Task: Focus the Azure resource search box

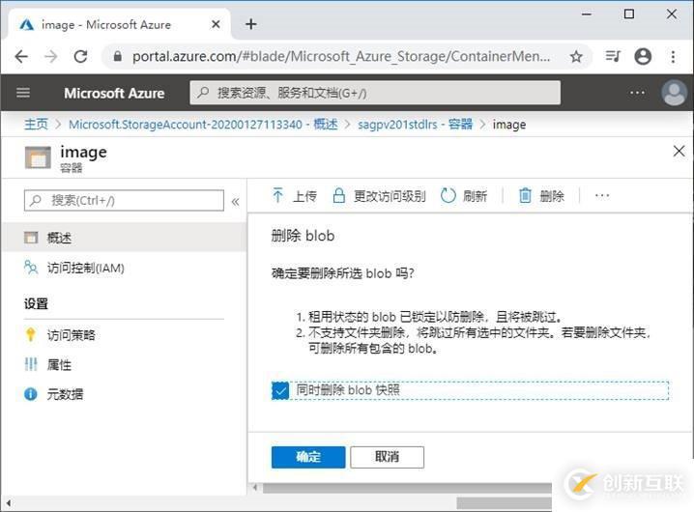Action: coord(375,93)
